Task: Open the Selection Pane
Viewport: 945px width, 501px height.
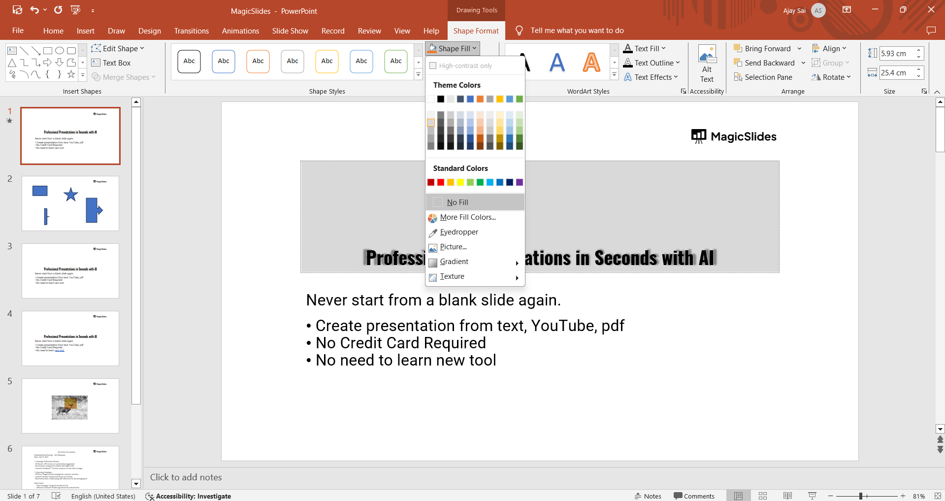Action: [x=763, y=77]
